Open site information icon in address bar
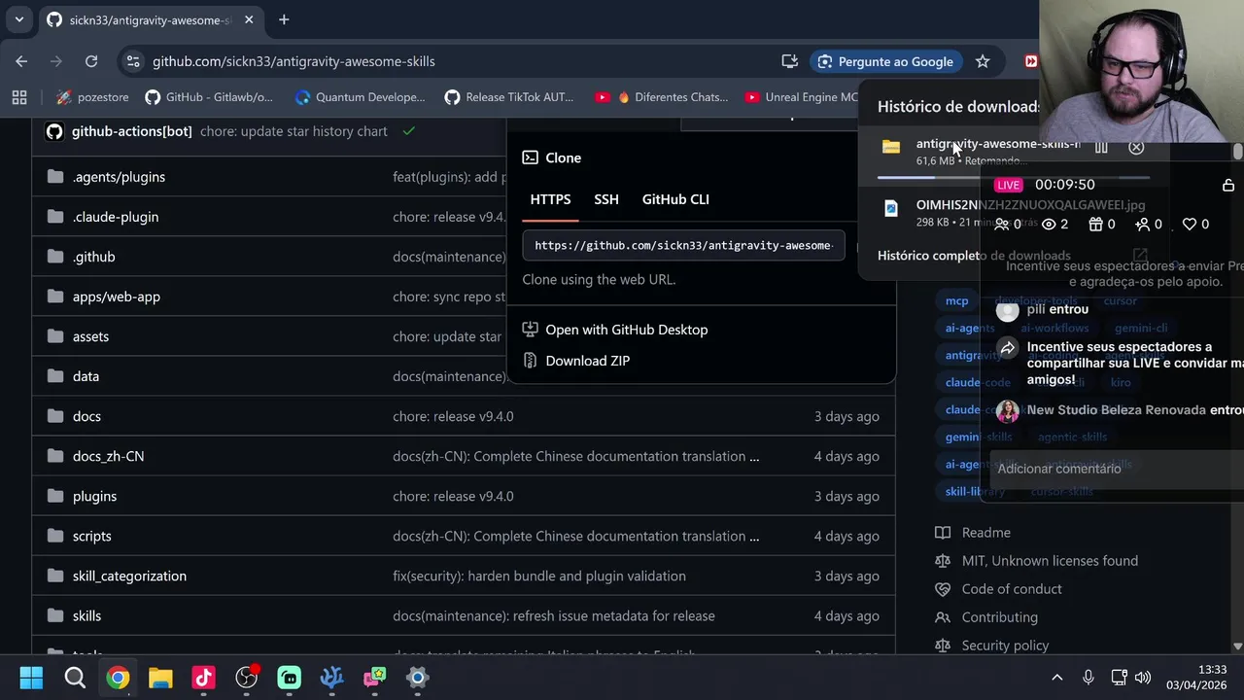 133,61
